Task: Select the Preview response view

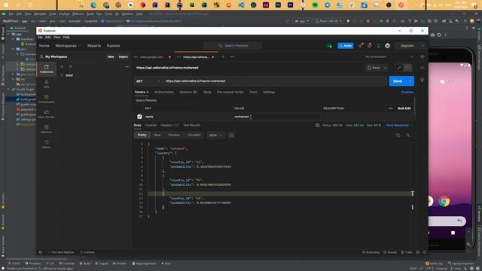Action: [x=174, y=135]
